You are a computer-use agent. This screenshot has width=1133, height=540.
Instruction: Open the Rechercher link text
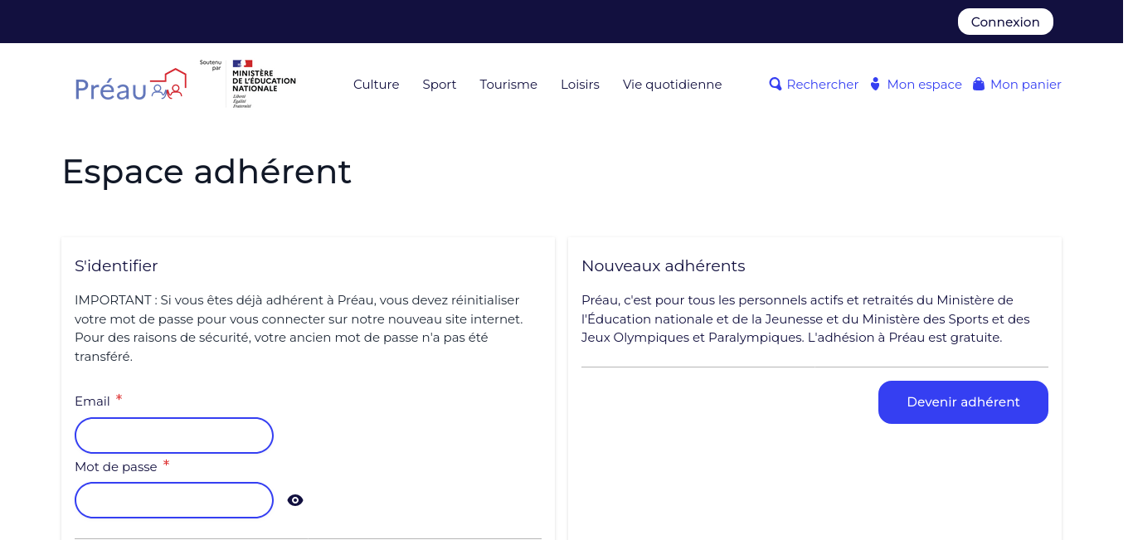pyautogui.click(x=823, y=85)
